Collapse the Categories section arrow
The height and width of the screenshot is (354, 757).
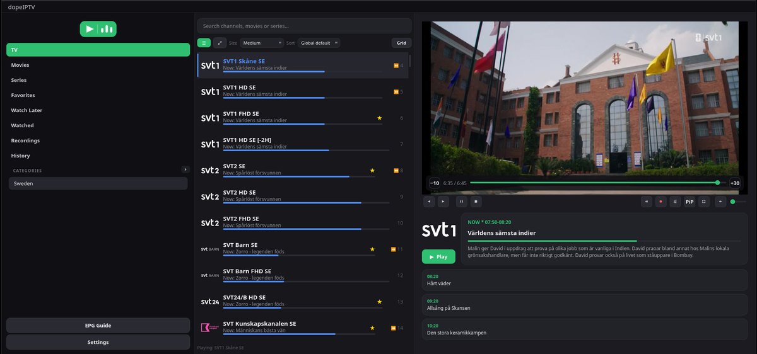click(x=185, y=169)
